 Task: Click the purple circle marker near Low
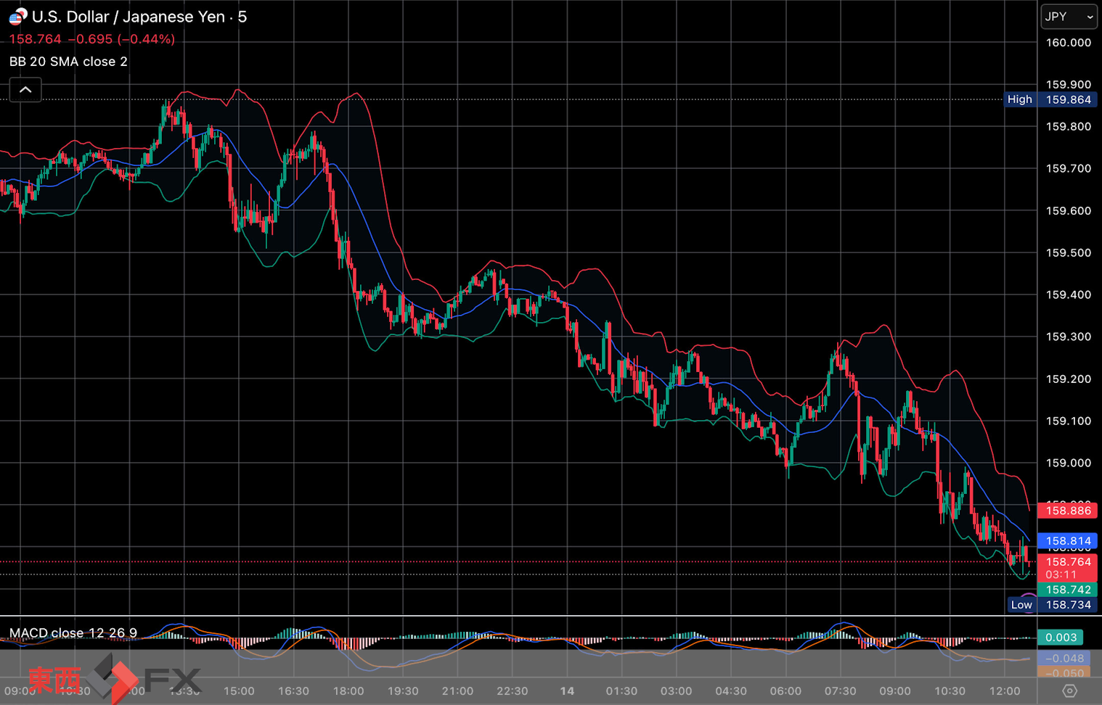pyautogui.click(x=1029, y=598)
